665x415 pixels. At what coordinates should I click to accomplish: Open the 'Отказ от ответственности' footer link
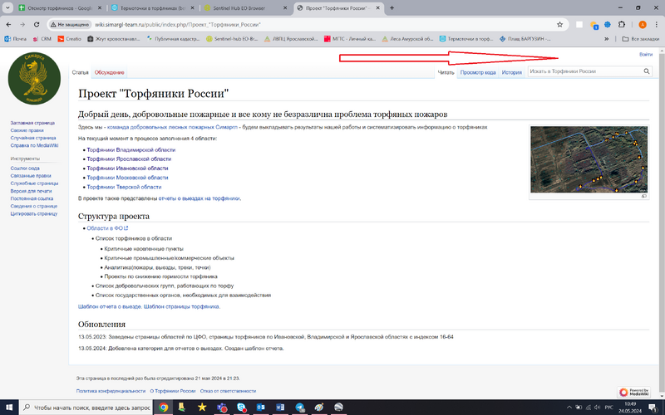click(x=228, y=391)
